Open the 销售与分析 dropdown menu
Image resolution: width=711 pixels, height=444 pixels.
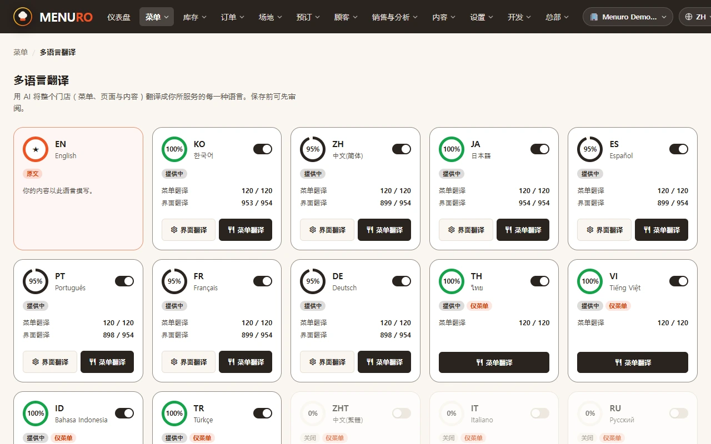tap(395, 17)
